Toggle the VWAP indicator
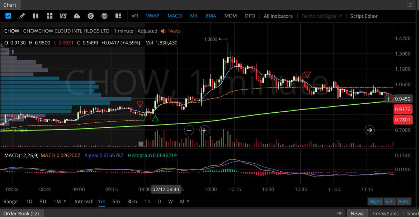Screen dimensions: 419x217 pyautogui.click(x=153, y=16)
